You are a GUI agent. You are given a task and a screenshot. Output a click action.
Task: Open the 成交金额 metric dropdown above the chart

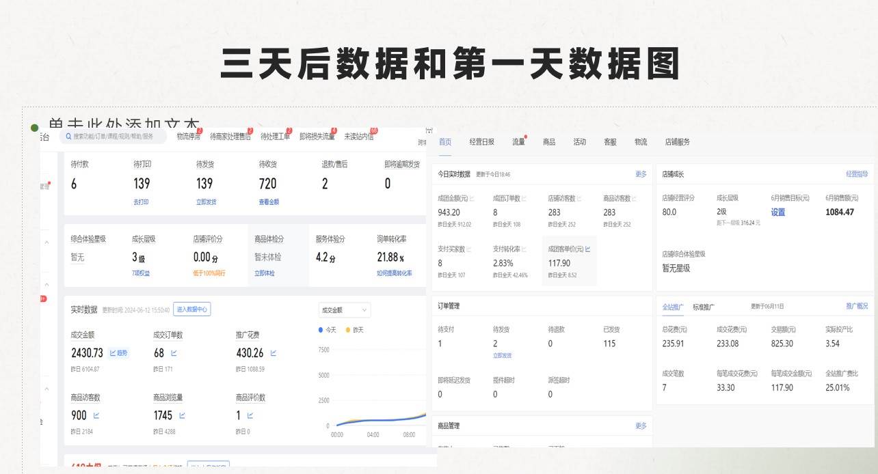[344, 310]
